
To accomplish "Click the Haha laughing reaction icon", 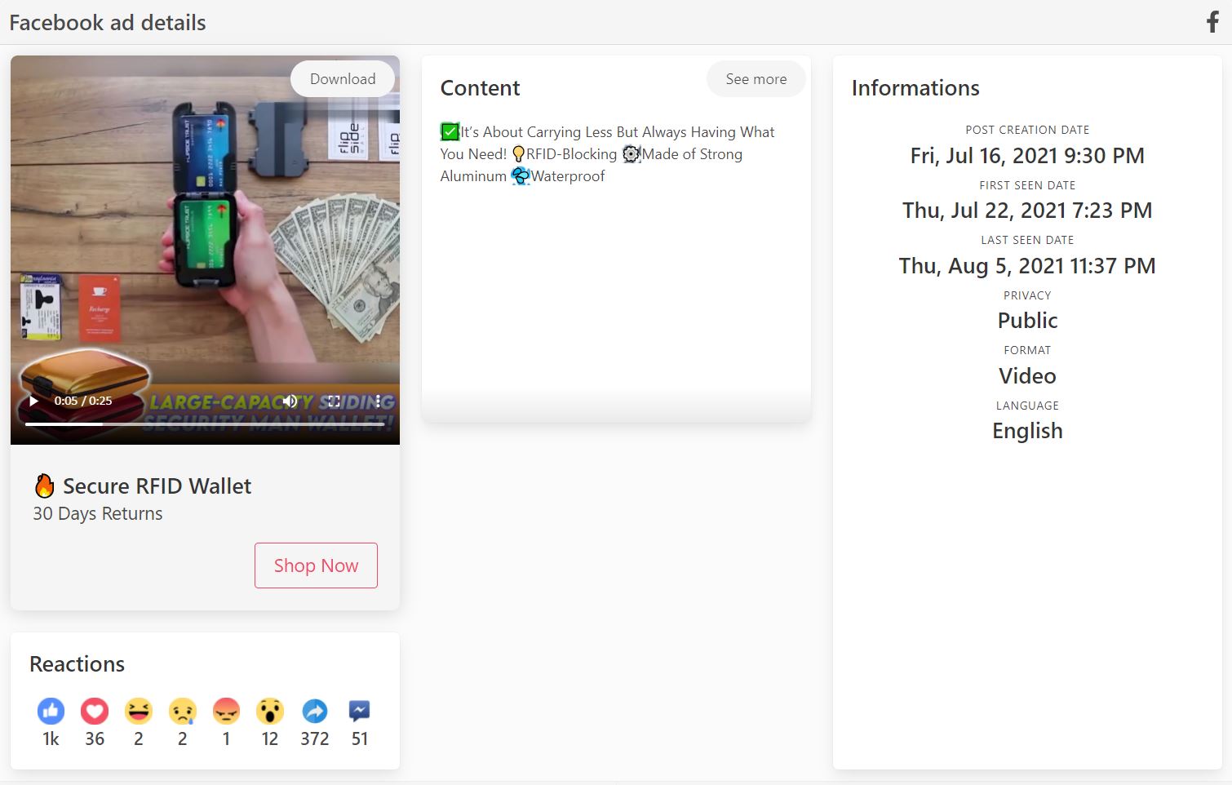I will 139,711.
